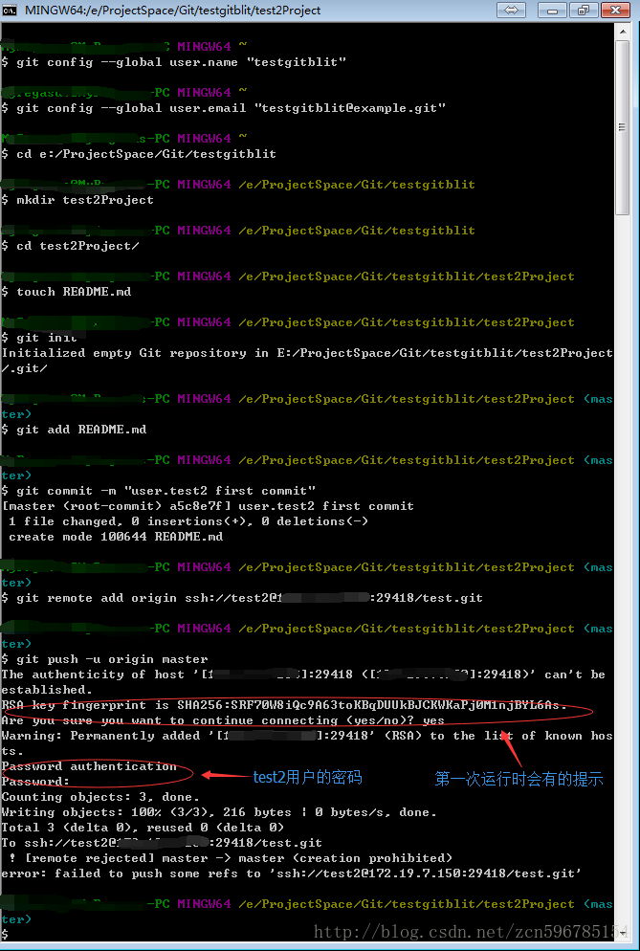Click the 'git config --global user.email' command line
Screen dimensions: 640x951
223,108
